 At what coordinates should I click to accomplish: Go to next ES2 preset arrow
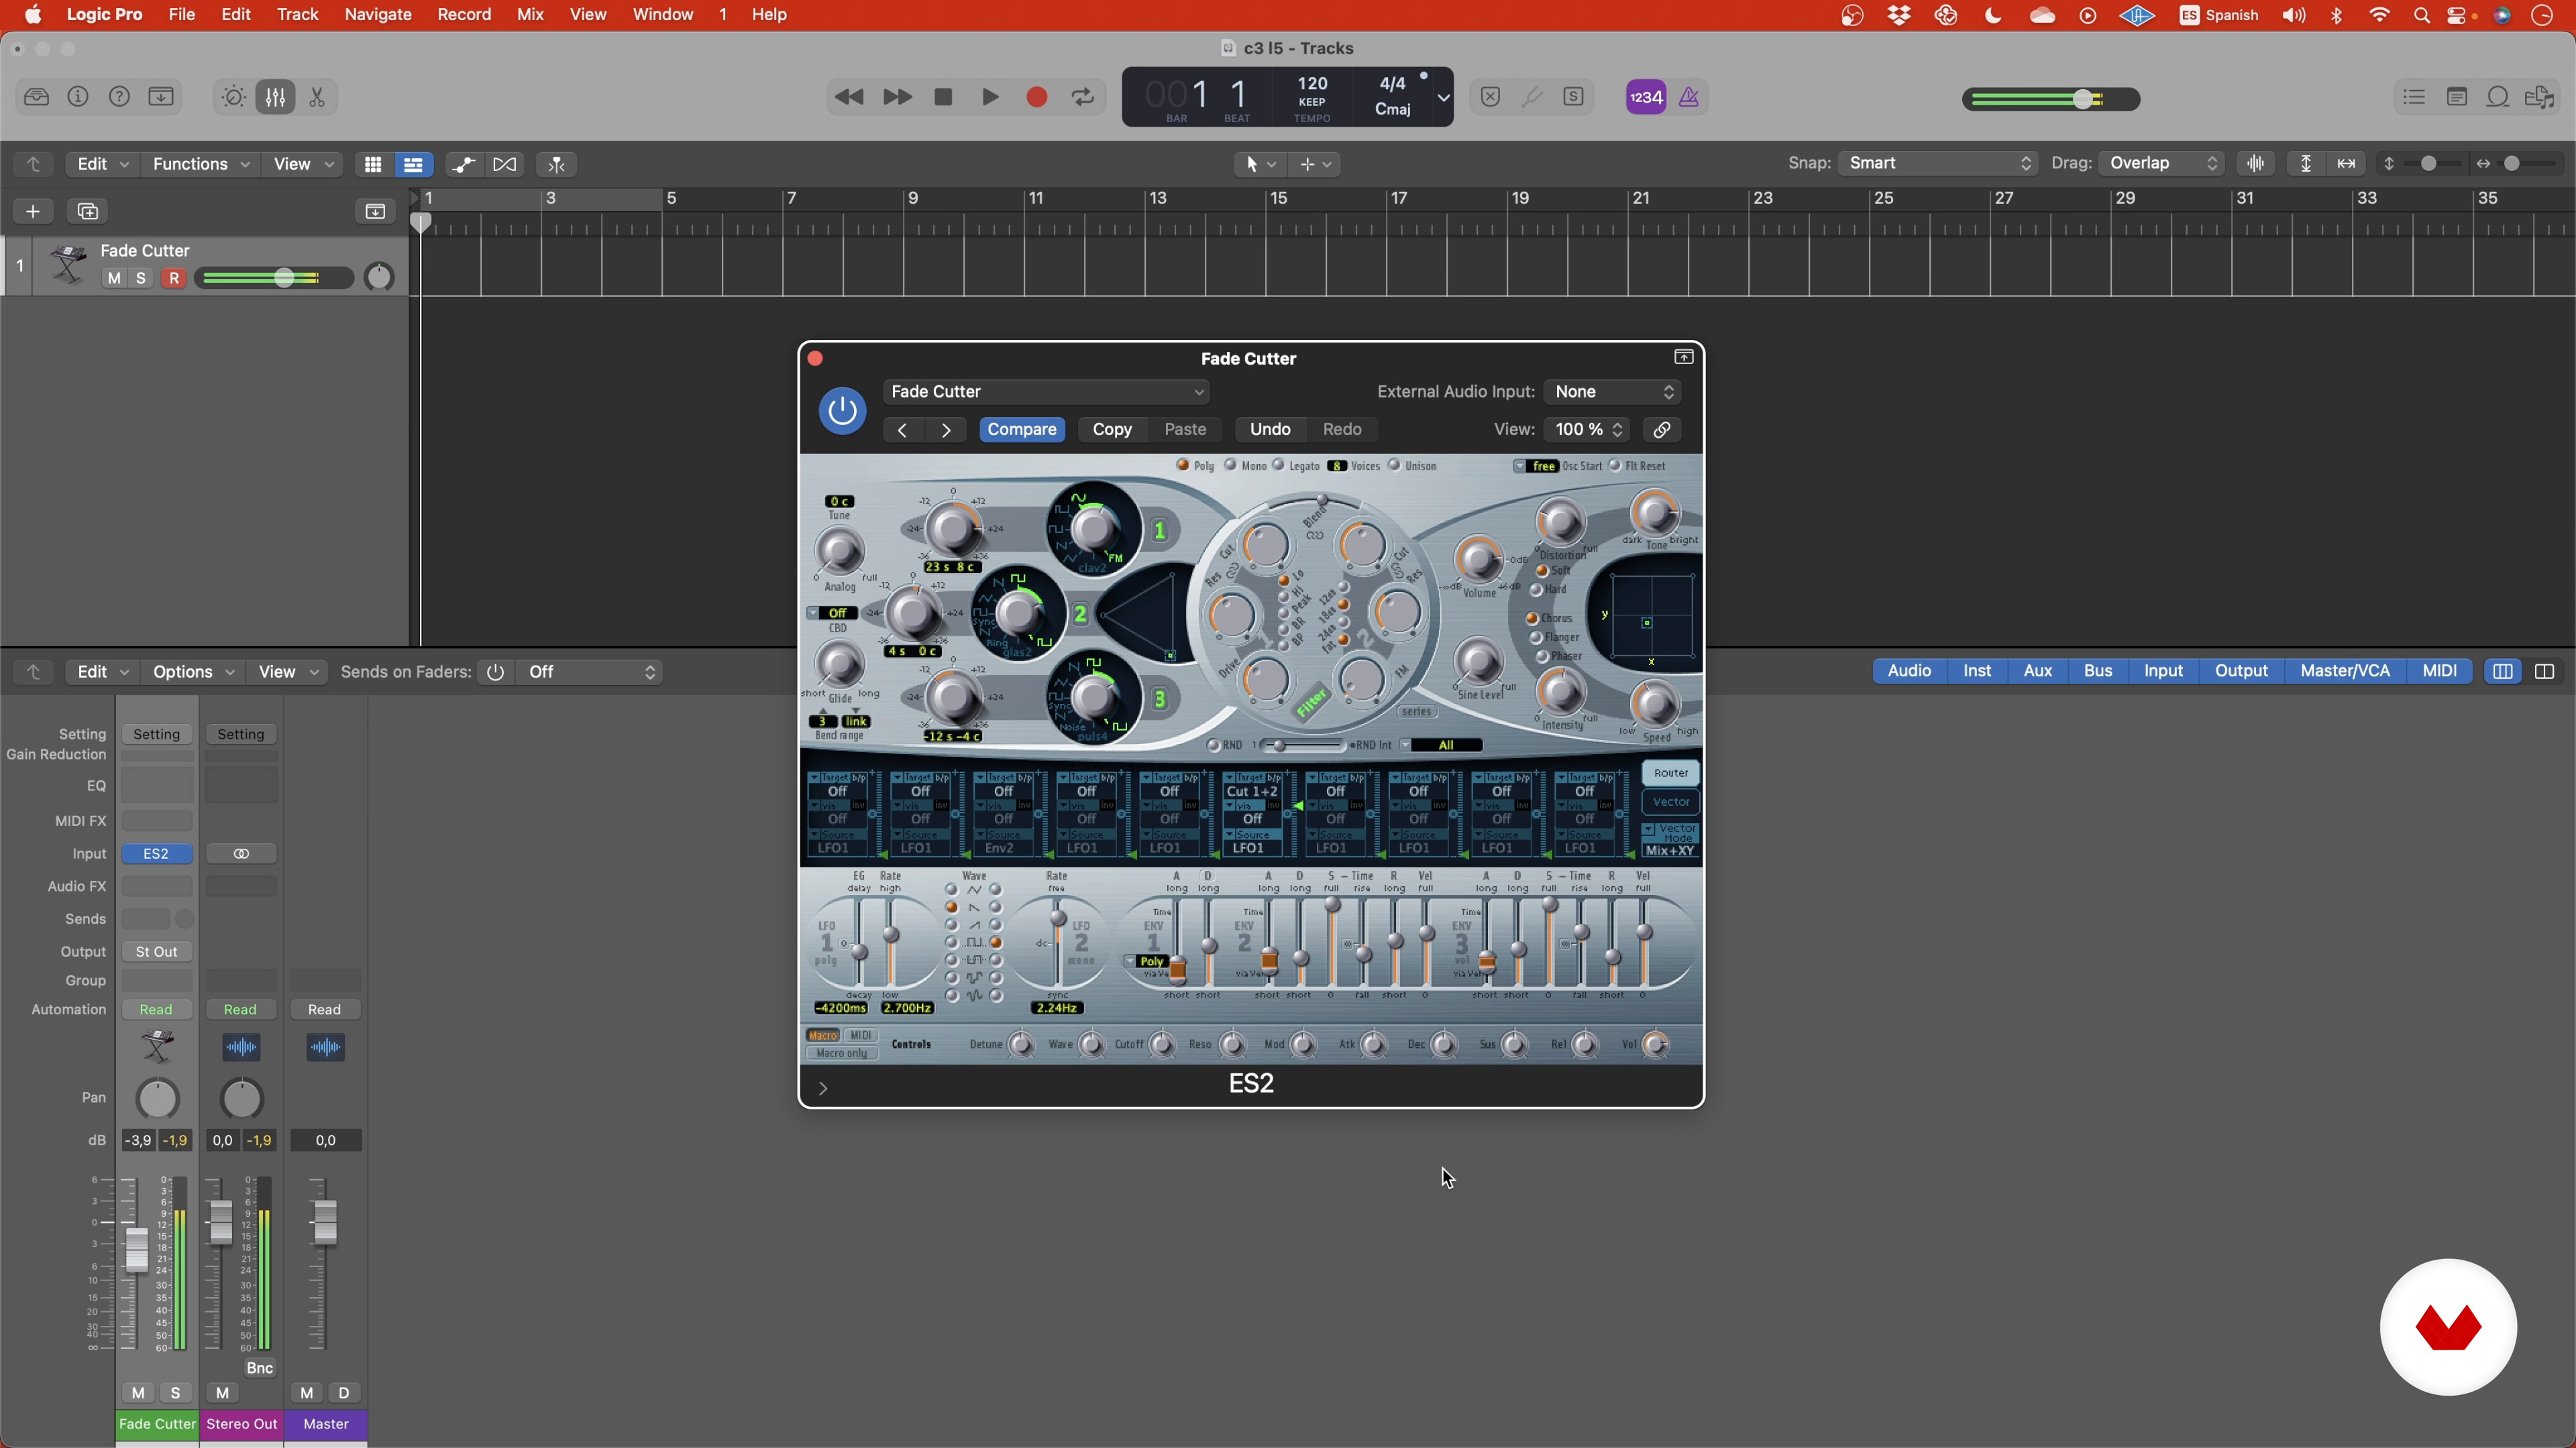tap(946, 430)
